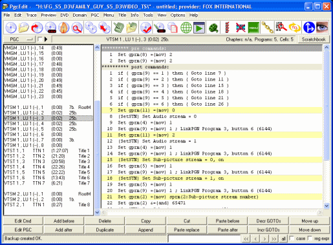Screen dimensions: 333x245
Task: Click the search text input field
Action: (x=204, y=239)
